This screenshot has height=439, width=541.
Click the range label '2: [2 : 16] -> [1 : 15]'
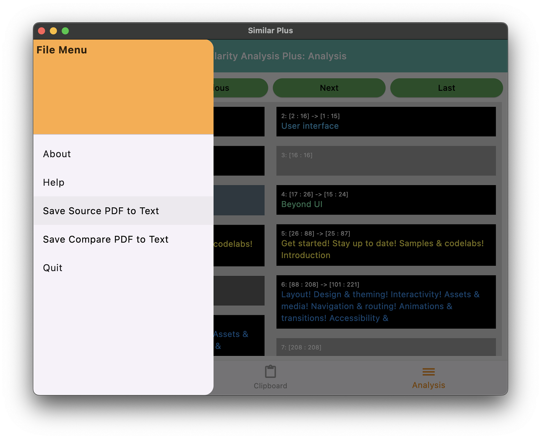311,116
